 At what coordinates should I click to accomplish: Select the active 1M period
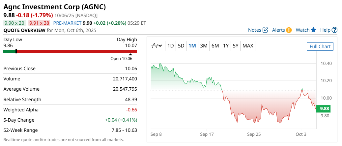(x=192, y=46)
